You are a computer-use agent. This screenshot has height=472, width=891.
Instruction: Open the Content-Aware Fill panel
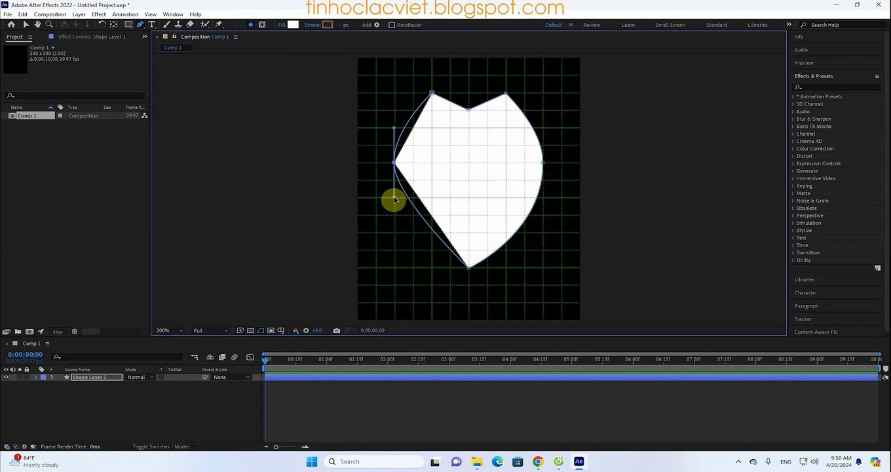click(x=816, y=332)
